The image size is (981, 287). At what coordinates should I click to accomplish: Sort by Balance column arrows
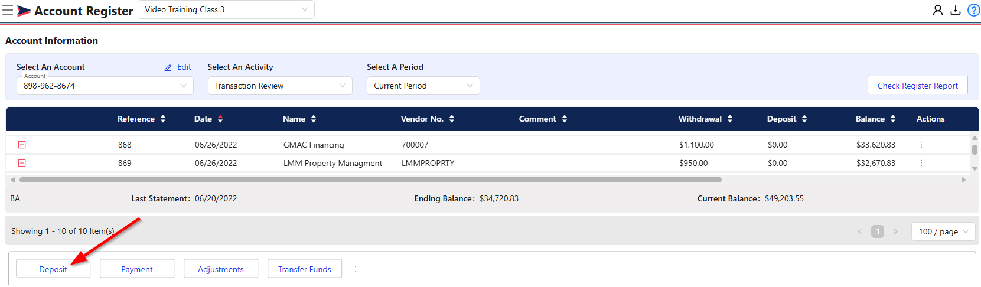pos(893,119)
